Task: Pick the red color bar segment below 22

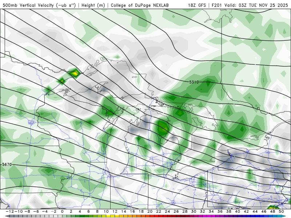Action: (161, 216)
